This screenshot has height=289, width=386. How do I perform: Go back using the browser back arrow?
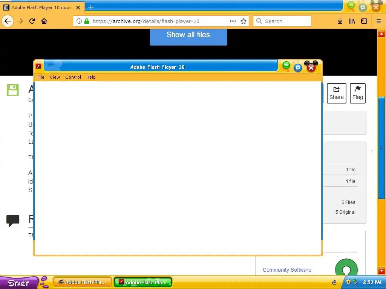tap(8, 21)
